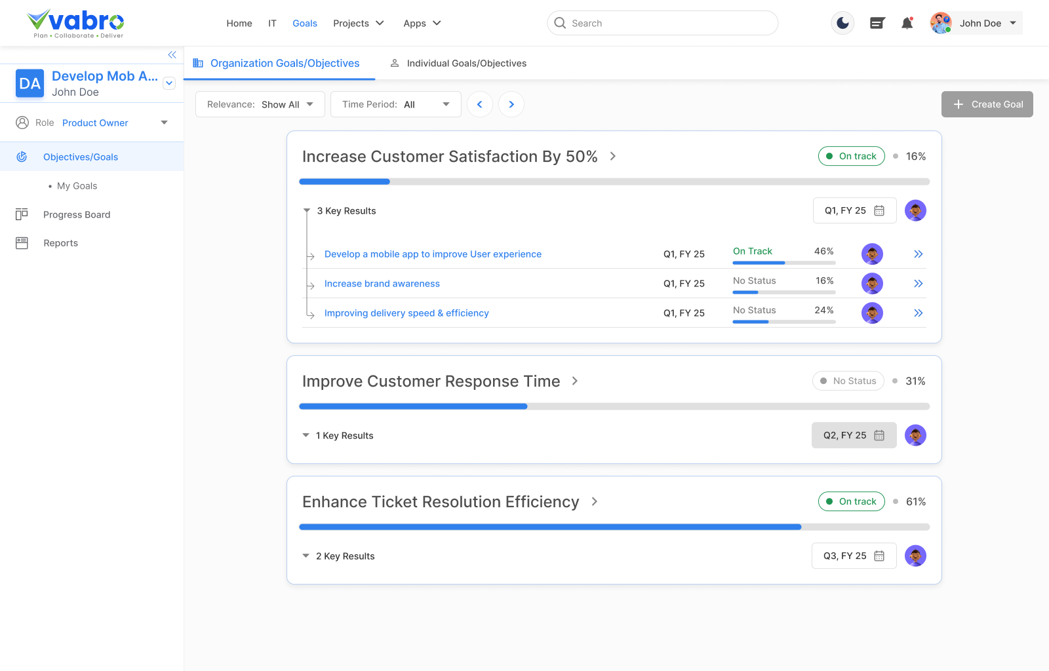The width and height of the screenshot is (1049, 671).
Task: Select the Objectives/Goals icon in sidebar
Action: pyautogui.click(x=22, y=157)
